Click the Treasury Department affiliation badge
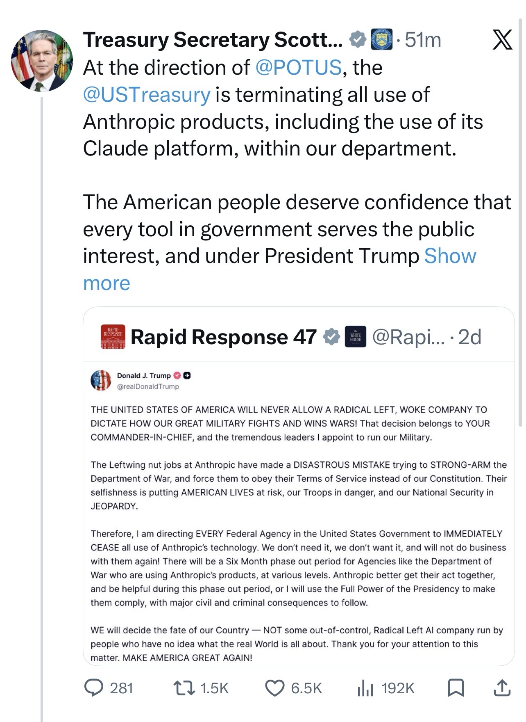This screenshot has width=526, height=722. pos(381,40)
